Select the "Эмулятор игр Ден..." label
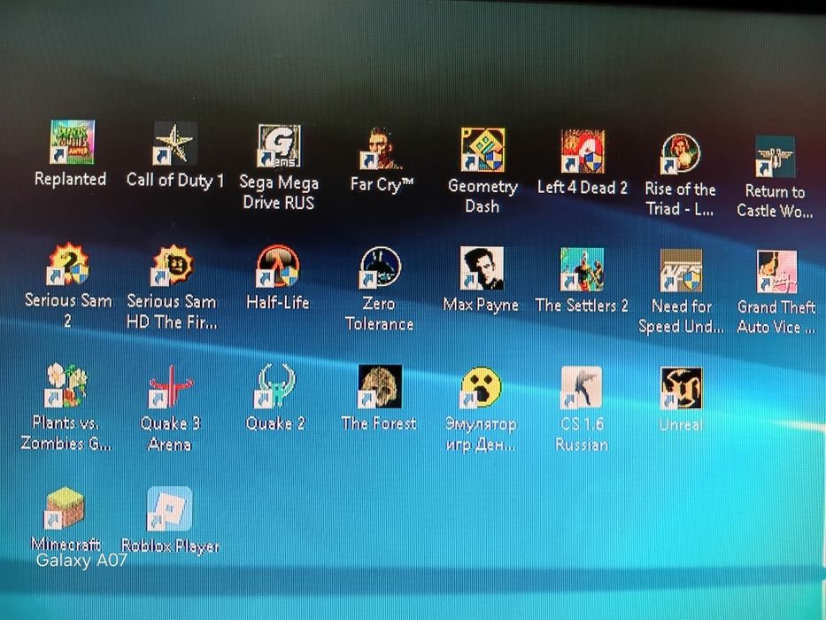The image size is (826, 620). (x=481, y=434)
